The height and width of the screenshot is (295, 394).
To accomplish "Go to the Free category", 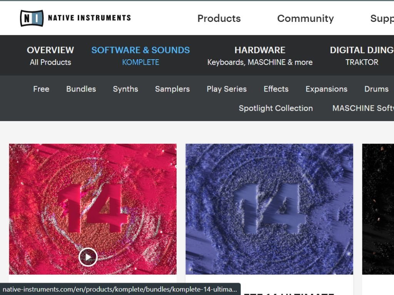I will 41,89.
